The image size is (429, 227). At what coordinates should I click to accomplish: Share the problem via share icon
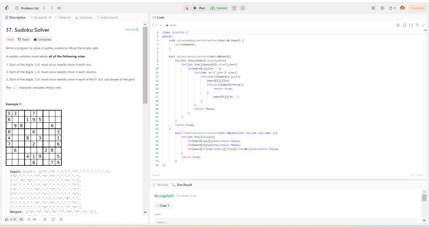click(53, 219)
